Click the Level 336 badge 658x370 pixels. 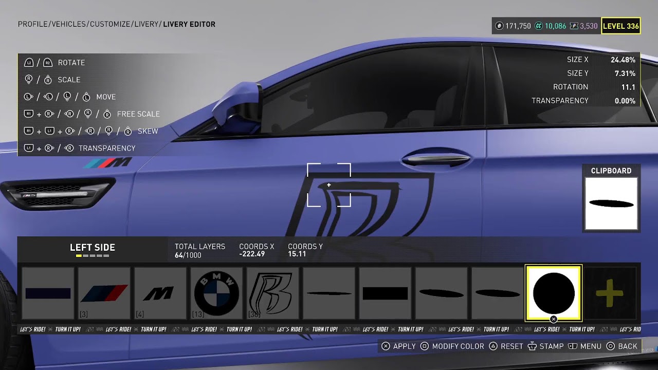pyautogui.click(x=621, y=26)
